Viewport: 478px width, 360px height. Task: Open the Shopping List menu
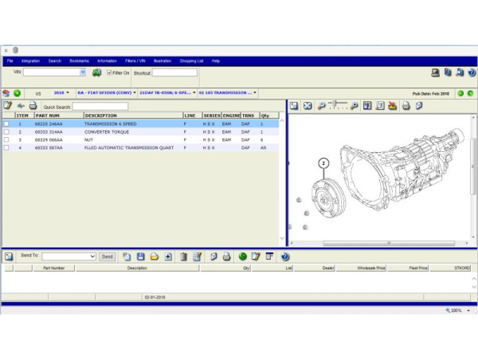pyautogui.click(x=191, y=61)
